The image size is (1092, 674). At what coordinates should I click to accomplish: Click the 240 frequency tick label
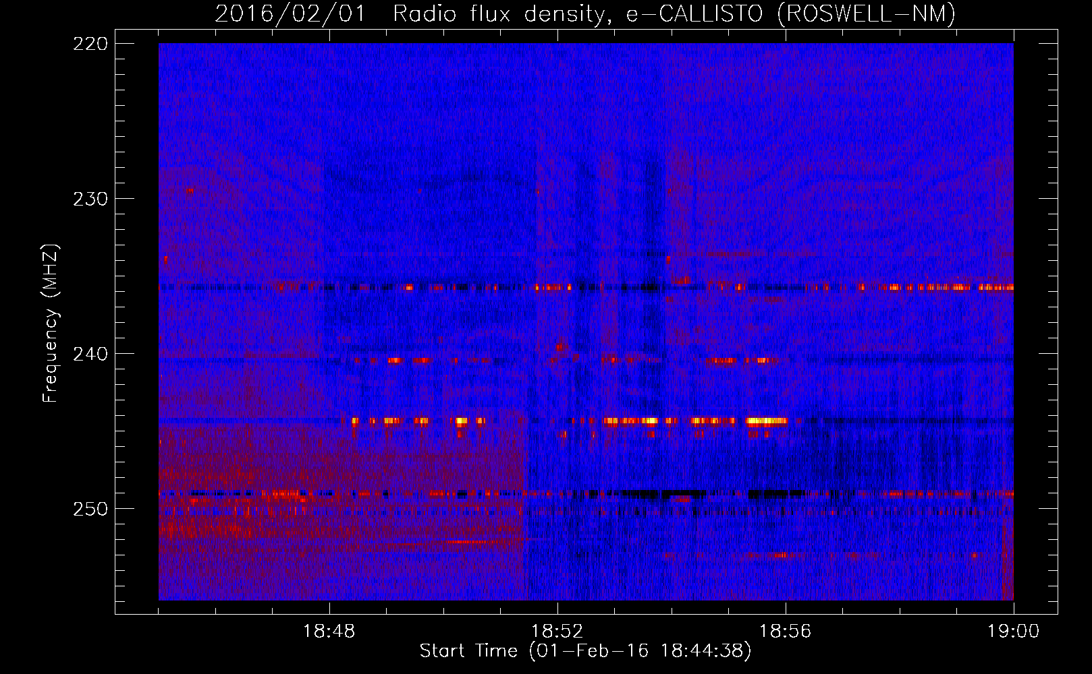point(90,354)
